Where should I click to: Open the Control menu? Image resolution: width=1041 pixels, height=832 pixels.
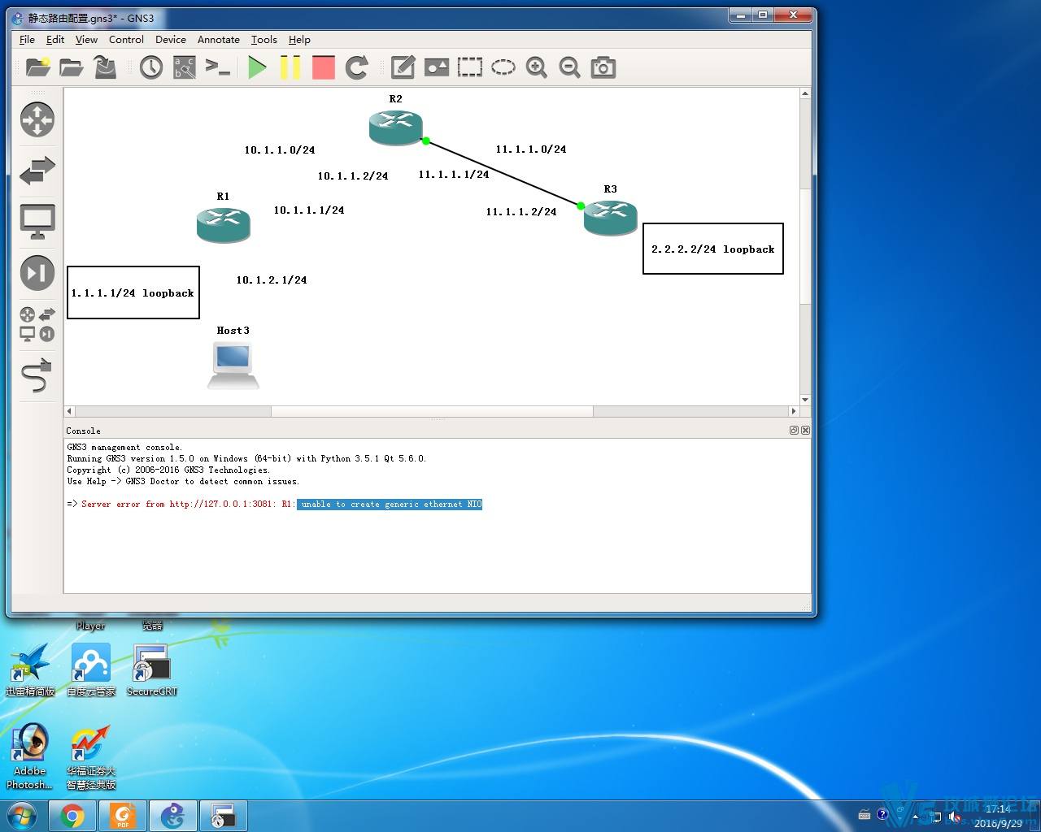pos(126,39)
